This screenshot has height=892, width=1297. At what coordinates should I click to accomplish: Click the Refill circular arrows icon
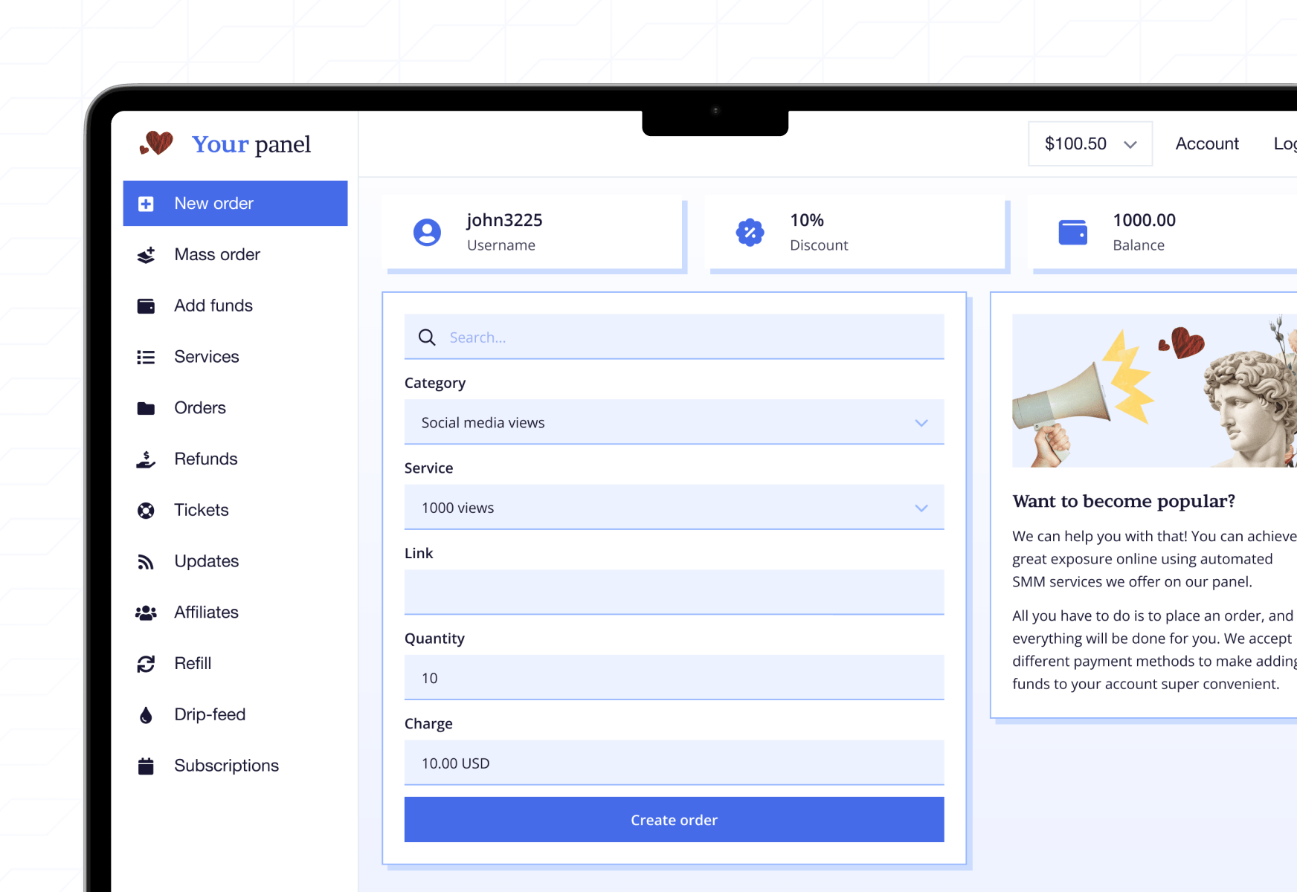pos(146,664)
